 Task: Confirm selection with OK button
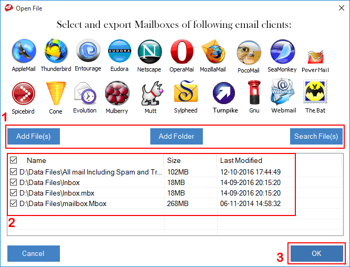pyautogui.click(x=317, y=253)
